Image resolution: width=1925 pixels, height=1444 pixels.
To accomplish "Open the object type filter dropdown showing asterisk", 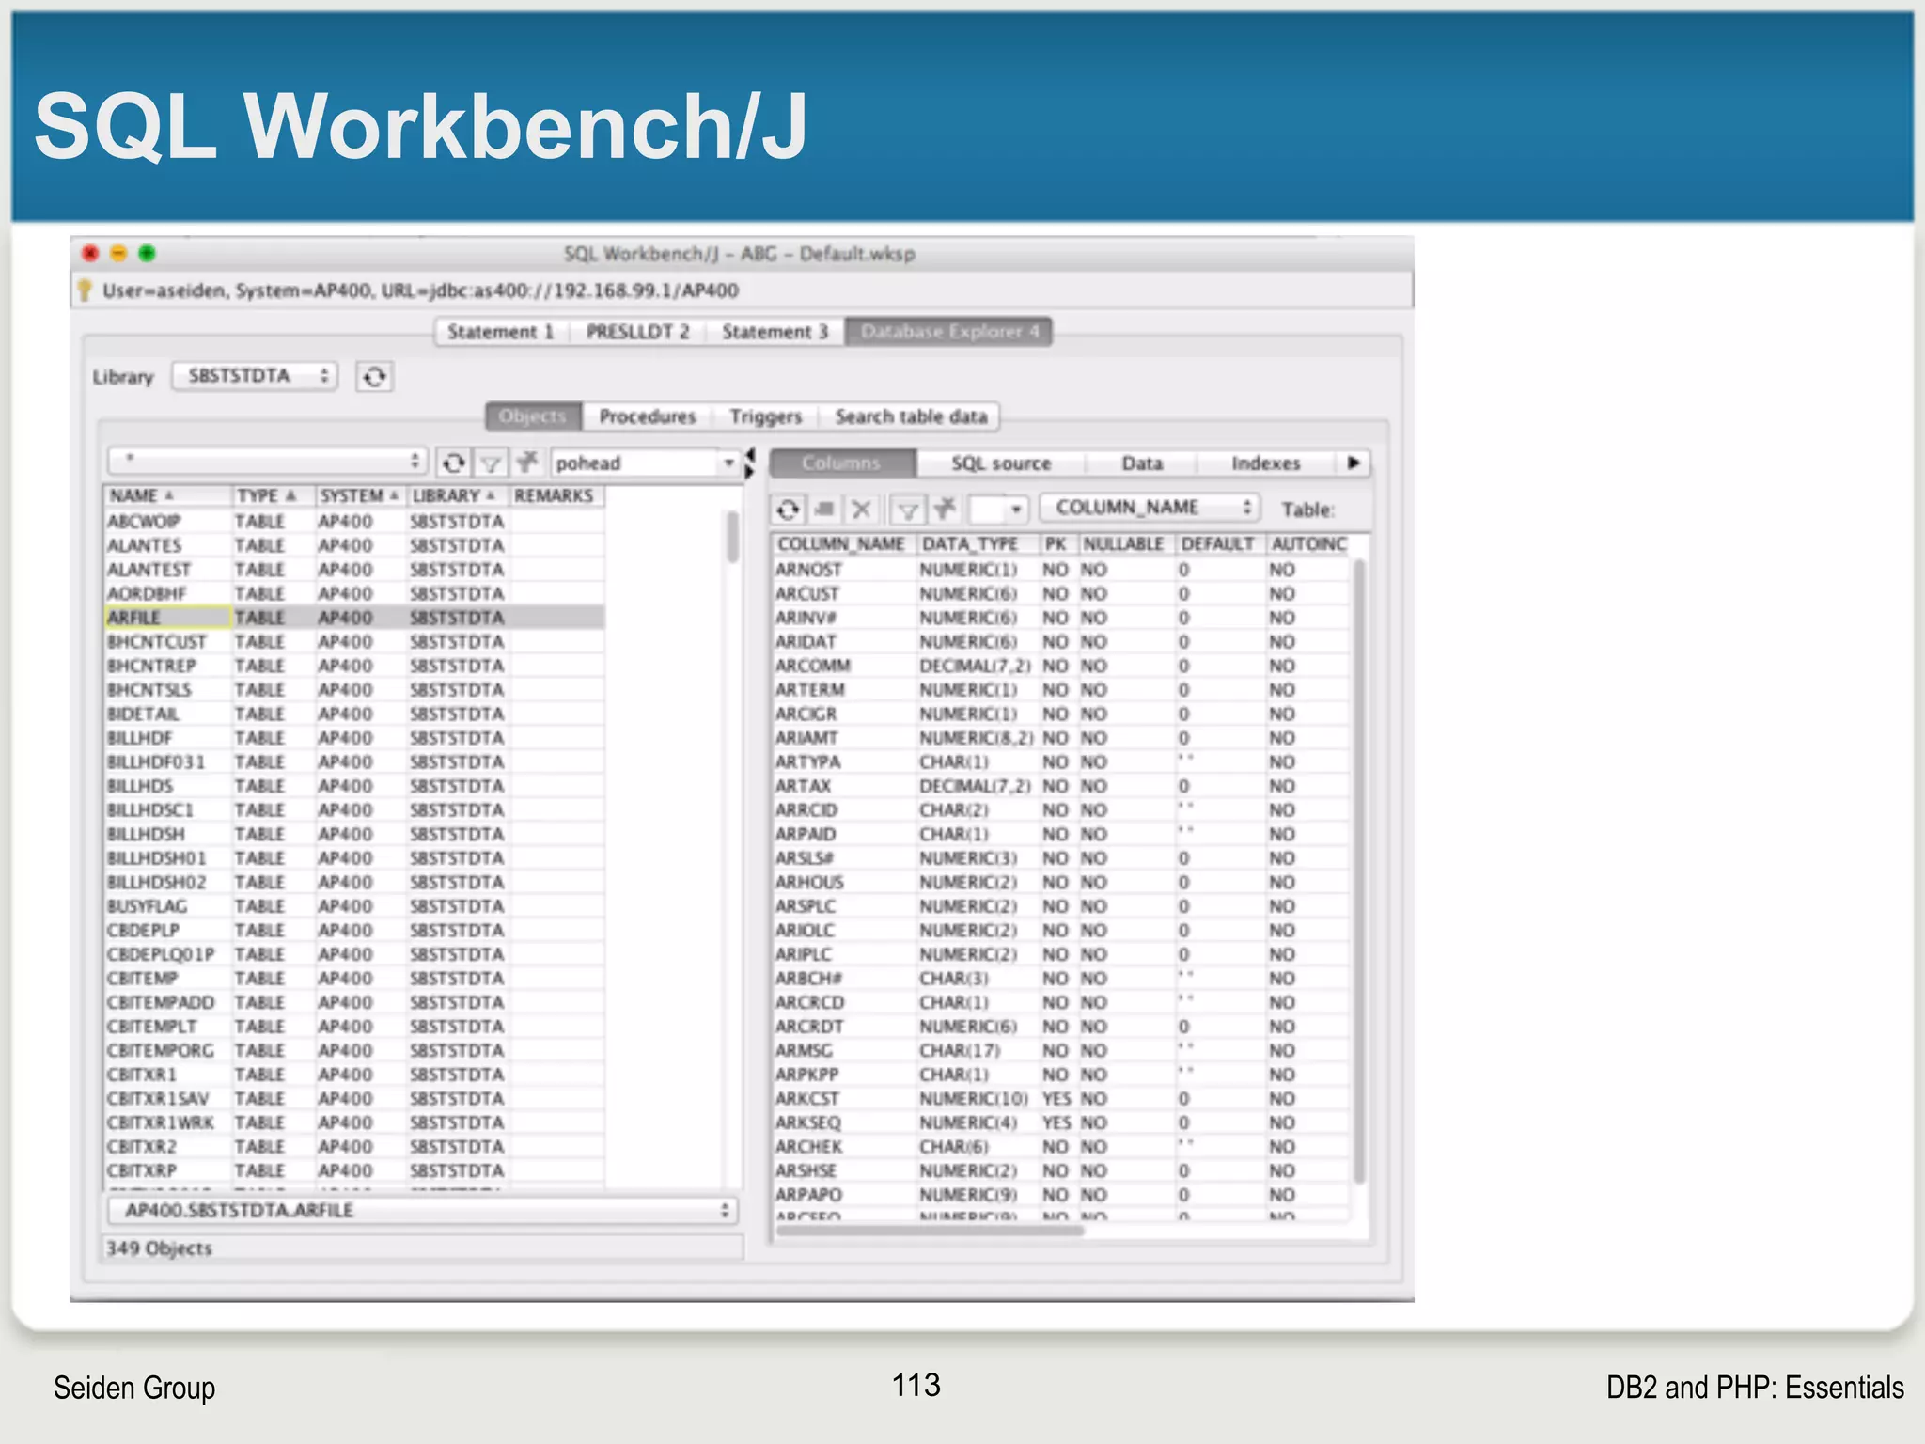I will 267,461.
